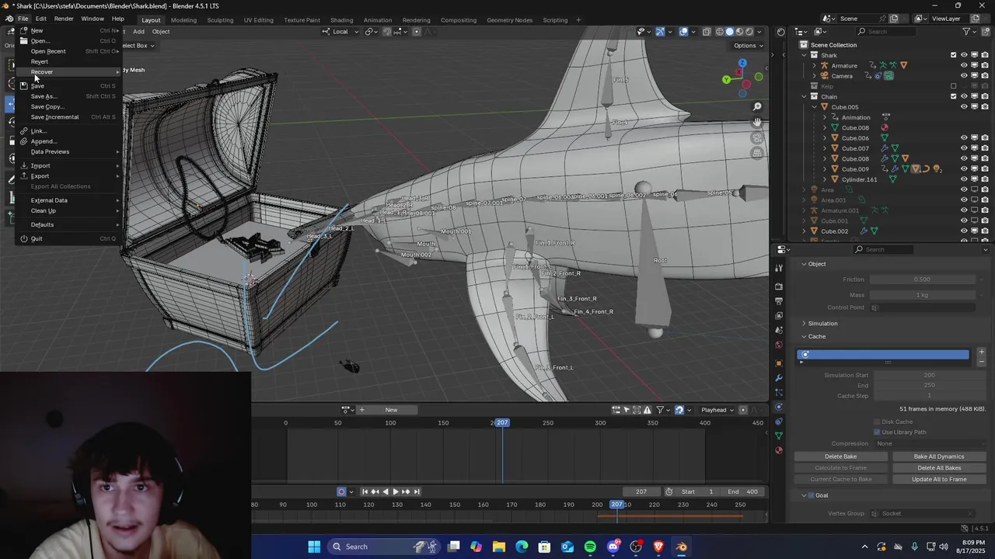Open the Render properties tab
Image resolution: width=995 pixels, height=559 pixels.
point(779,286)
